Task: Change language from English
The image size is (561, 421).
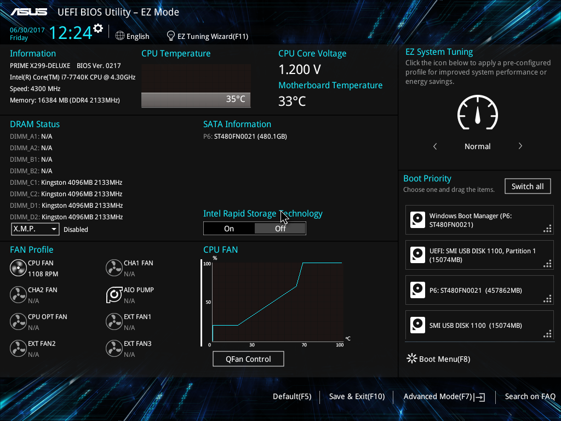Action: (138, 36)
